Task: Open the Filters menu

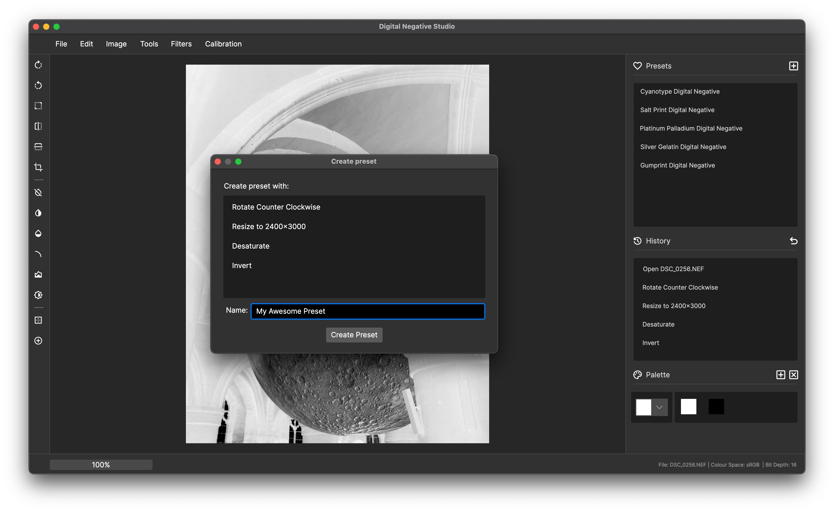Action: point(181,44)
